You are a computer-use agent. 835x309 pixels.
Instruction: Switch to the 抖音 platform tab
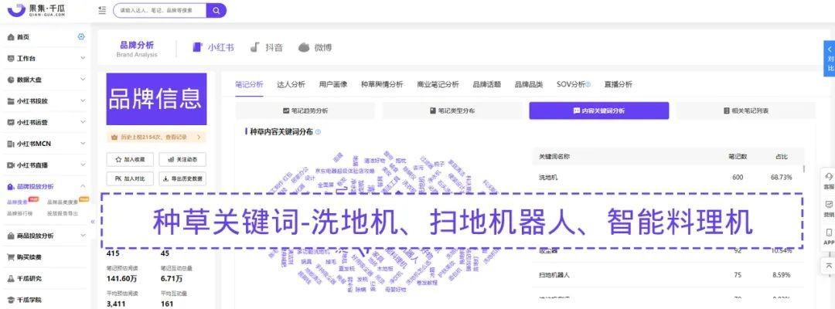[266, 47]
